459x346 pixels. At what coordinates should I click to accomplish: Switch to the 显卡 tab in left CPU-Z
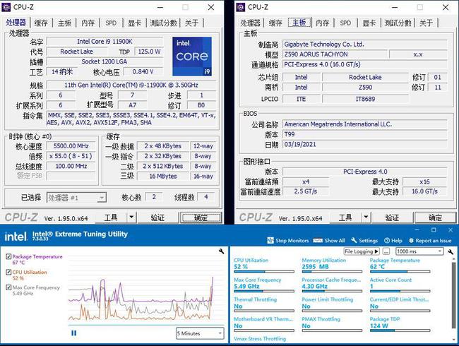coord(134,23)
